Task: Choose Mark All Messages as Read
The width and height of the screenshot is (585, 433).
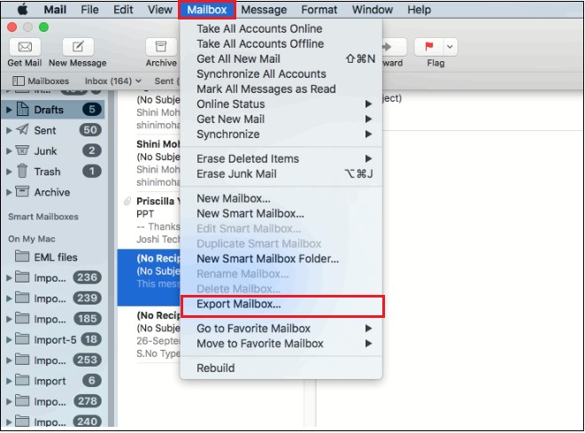Action: click(x=281, y=89)
